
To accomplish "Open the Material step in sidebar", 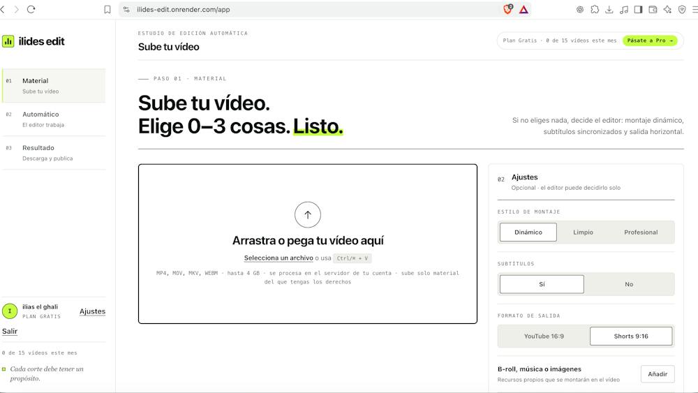I will pos(54,85).
